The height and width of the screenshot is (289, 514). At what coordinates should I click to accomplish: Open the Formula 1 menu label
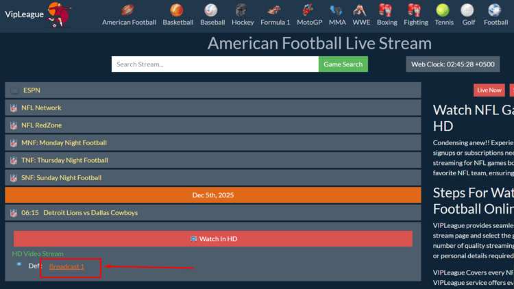276,23
